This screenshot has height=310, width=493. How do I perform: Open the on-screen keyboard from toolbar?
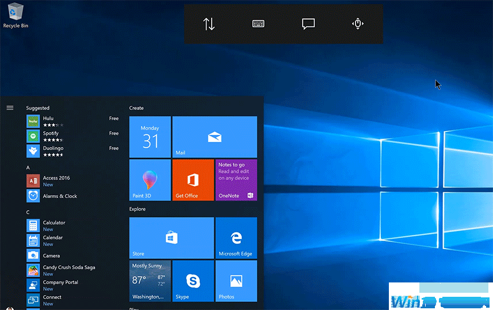click(x=258, y=24)
